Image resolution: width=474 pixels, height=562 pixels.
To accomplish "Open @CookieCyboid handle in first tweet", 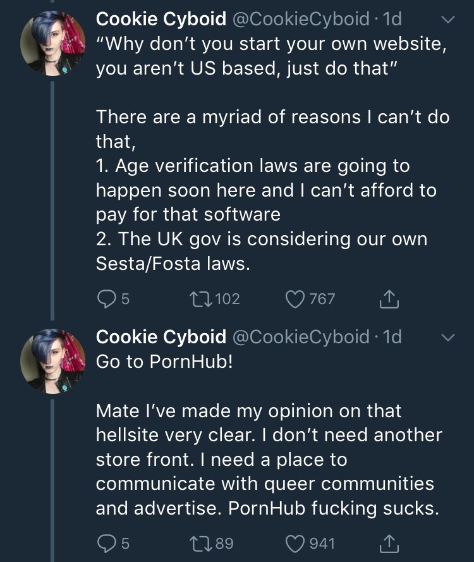I will pos(301,20).
